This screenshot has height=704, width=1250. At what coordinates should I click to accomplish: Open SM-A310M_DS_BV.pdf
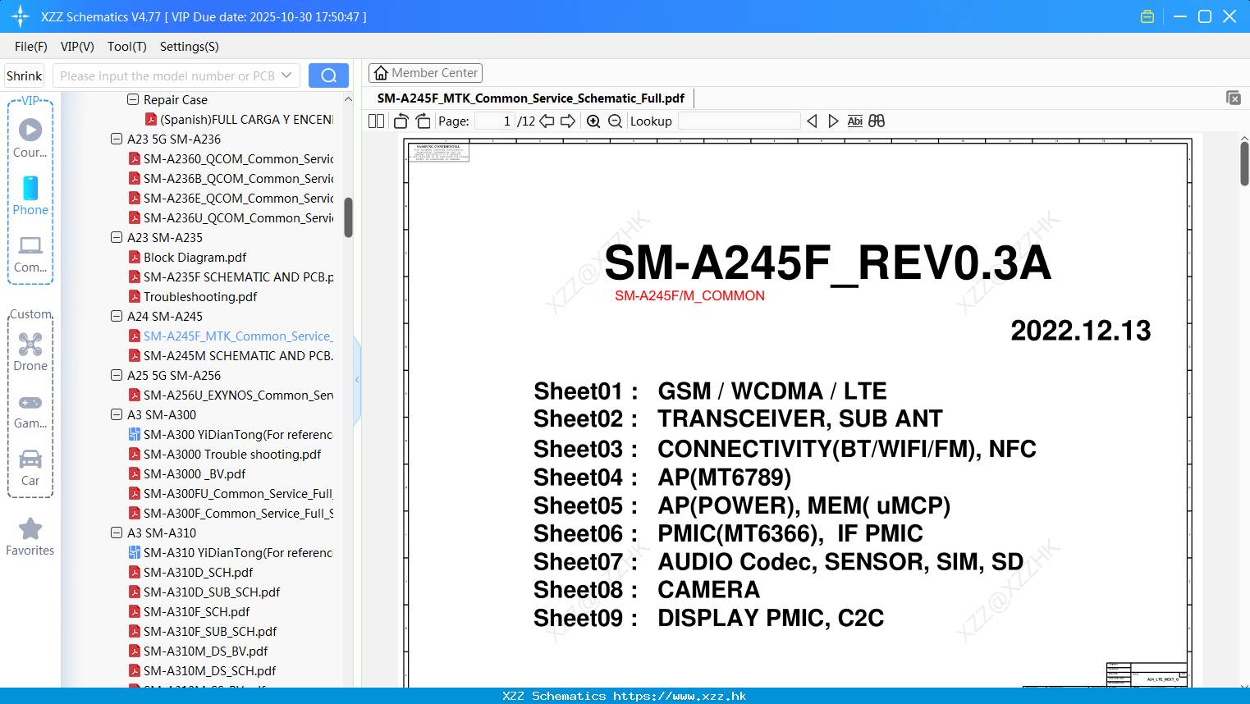pos(198,651)
